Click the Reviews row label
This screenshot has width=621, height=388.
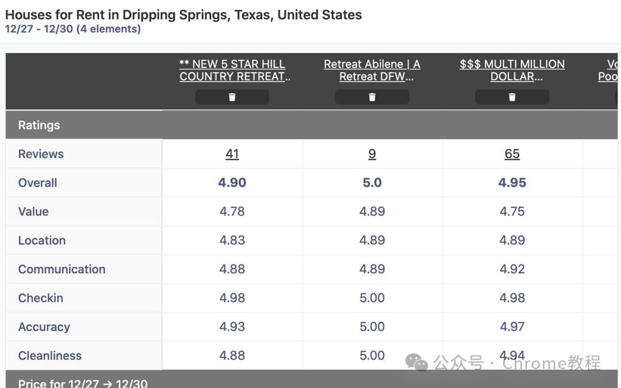41,154
